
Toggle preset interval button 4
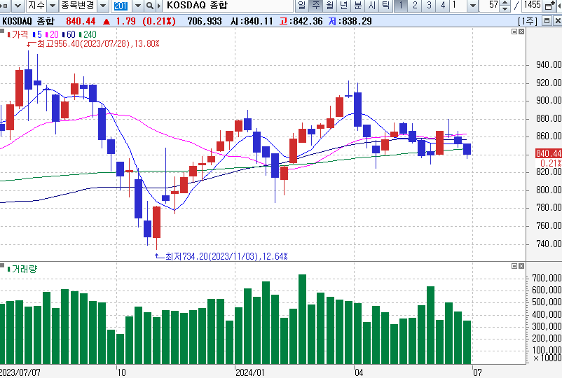(443, 6)
